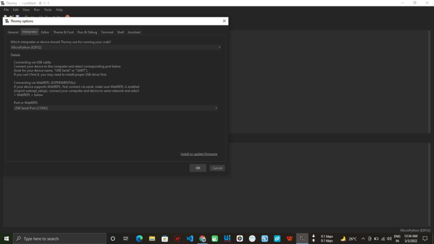Viewport: 434px width, 244px height.
Task: Open the Help menu in Thonny
Action: click(x=59, y=10)
